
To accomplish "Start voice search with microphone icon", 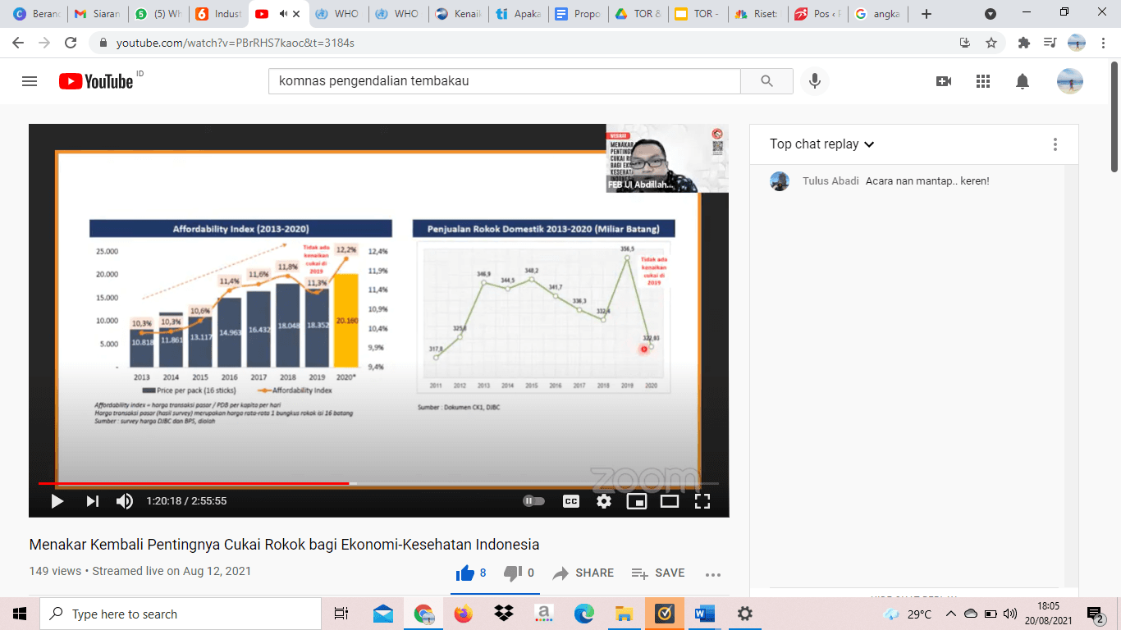I will [x=814, y=81].
